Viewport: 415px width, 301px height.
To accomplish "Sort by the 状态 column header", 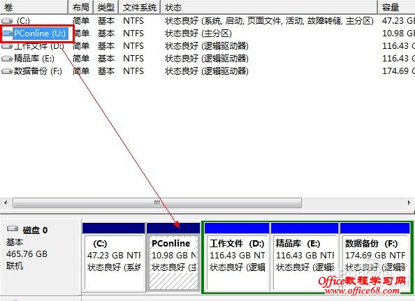I will click(269, 7).
